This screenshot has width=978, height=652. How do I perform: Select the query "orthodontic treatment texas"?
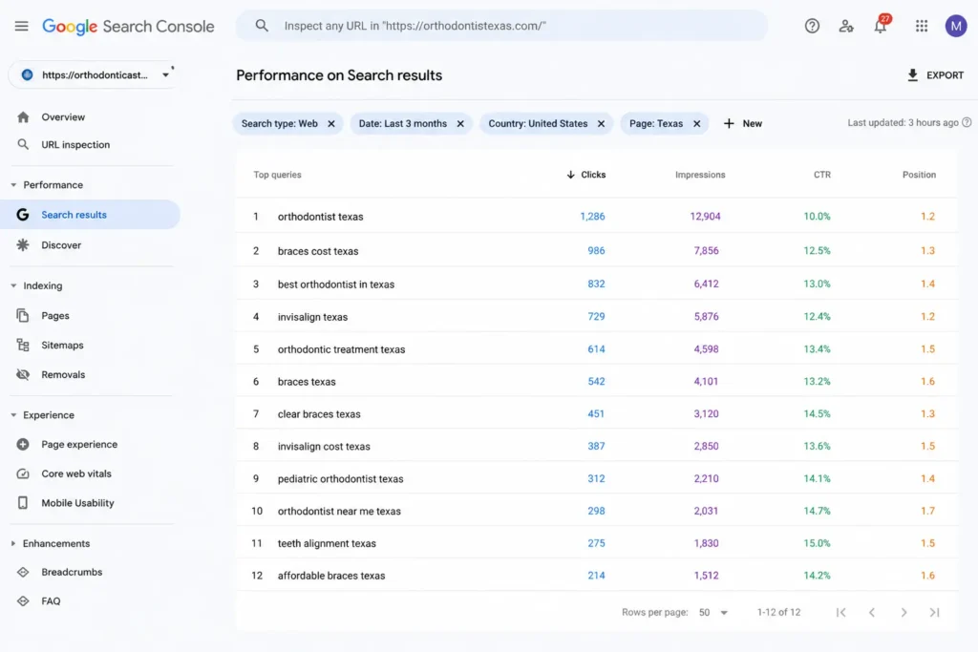point(341,349)
